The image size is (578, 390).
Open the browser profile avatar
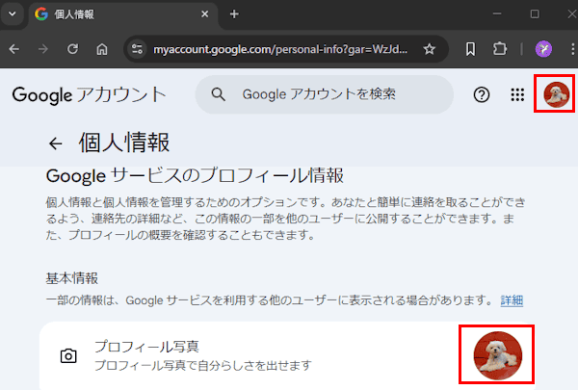click(543, 49)
